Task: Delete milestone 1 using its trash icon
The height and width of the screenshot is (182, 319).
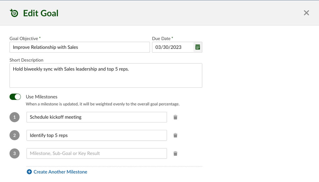Action: point(175,117)
